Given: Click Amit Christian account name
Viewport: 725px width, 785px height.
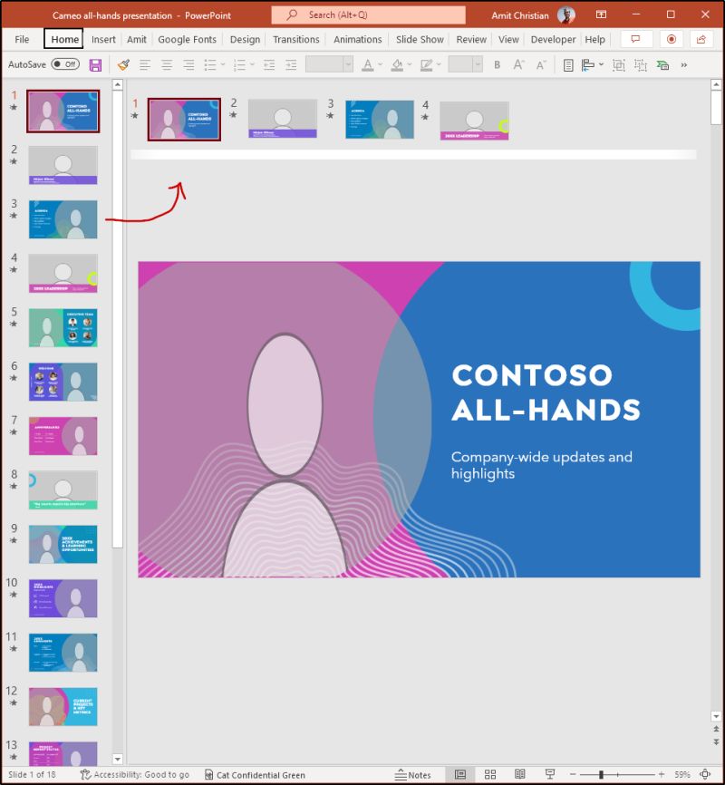Looking at the screenshot, I should coord(519,15).
